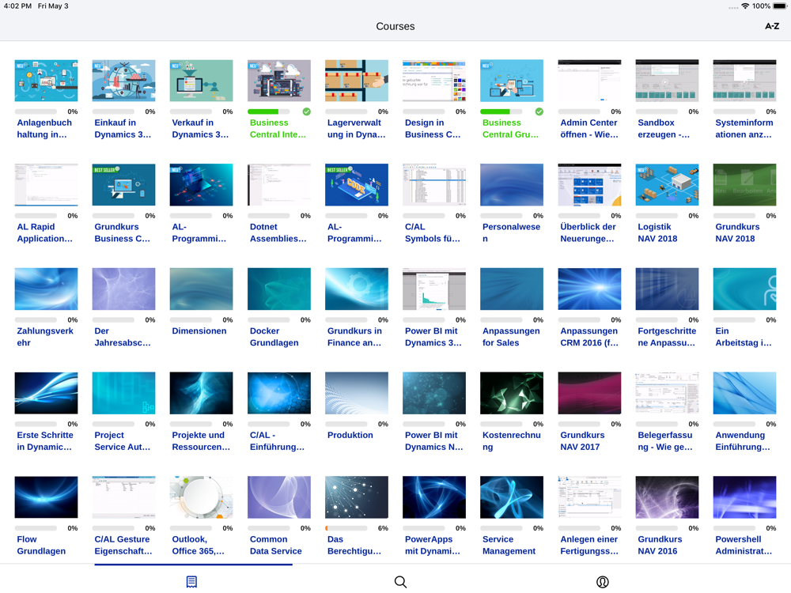Open the Belegerfassung - Wie ge… title

[665, 440]
